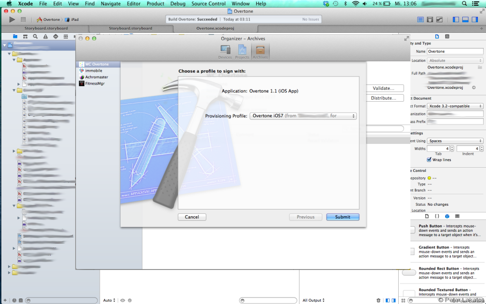This screenshot has height=304, width=486.
Task: Open the Indent Using Spaces dropdown
Action: pyautogui.click(x=455, y=141)
